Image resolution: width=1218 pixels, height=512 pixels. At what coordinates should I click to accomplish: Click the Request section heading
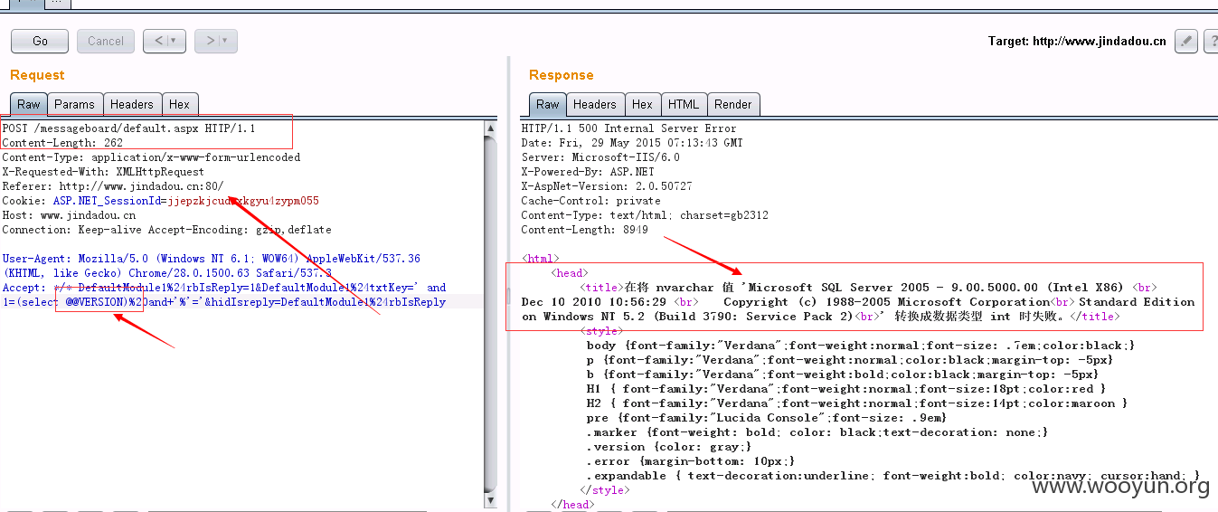point(37,75)
